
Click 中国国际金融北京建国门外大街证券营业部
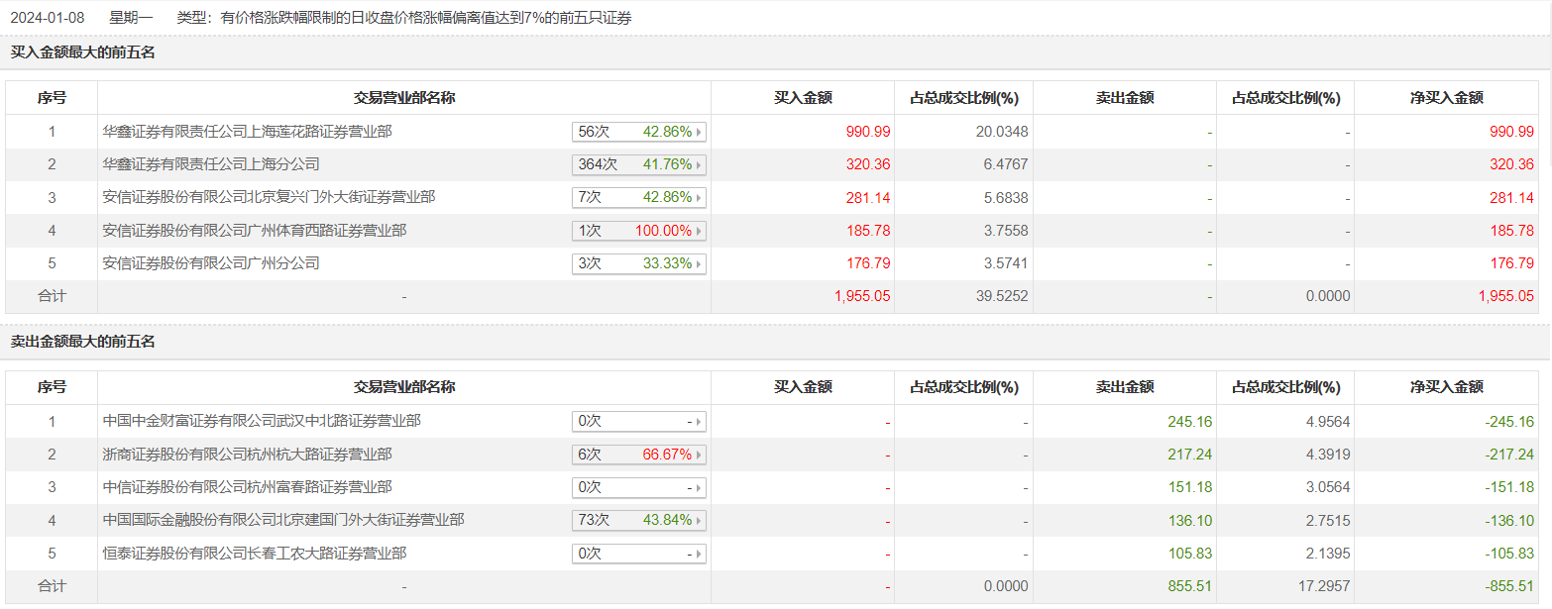click(x=283, y=520)
